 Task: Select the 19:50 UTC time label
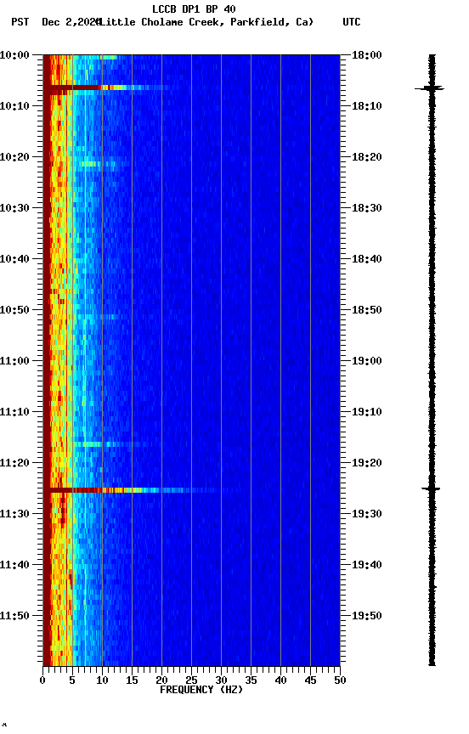pos(367,616)
